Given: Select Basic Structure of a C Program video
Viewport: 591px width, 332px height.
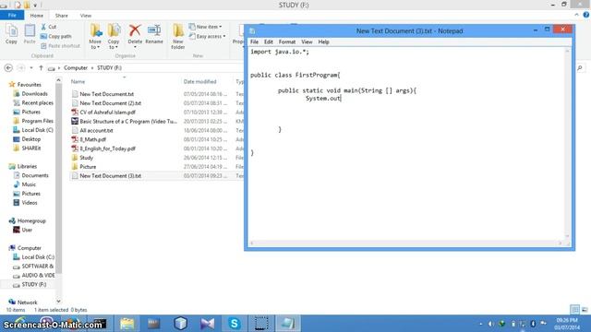Looking at the screenshot, I should coord(128,121).
